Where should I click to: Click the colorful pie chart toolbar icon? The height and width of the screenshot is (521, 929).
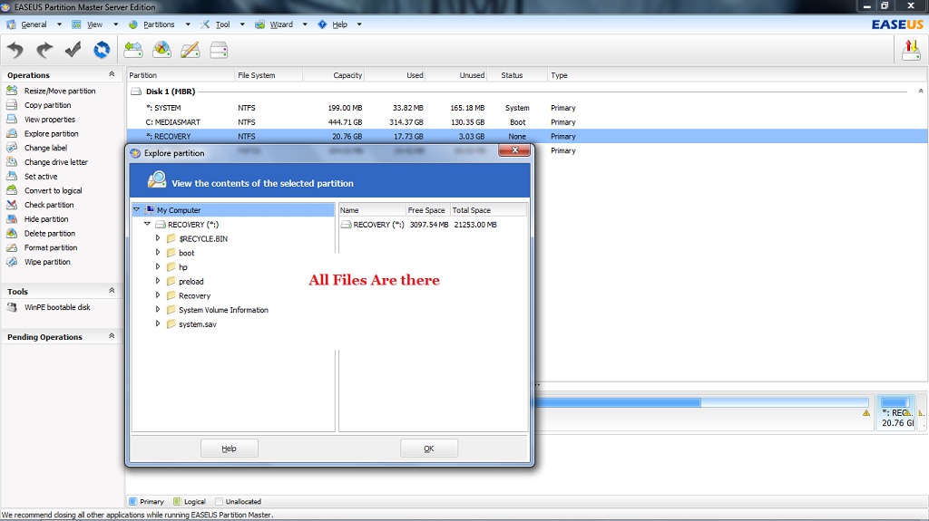(x=161, y=51)
